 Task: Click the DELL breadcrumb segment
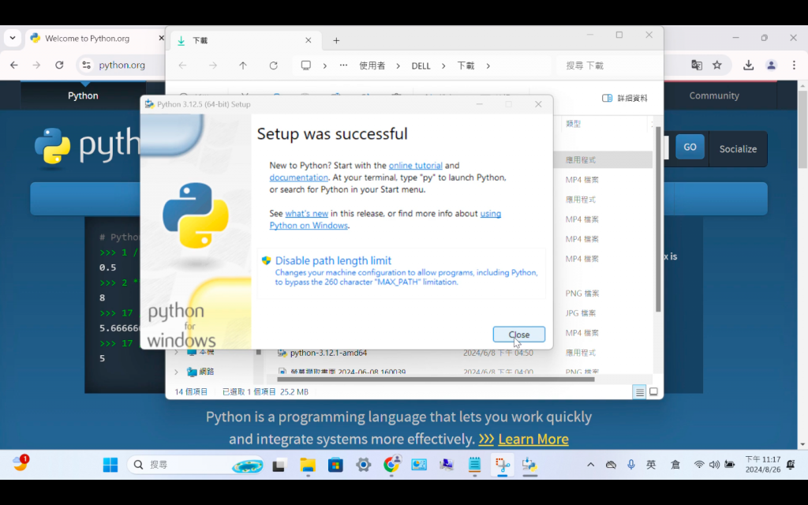[x=421, y=66]
